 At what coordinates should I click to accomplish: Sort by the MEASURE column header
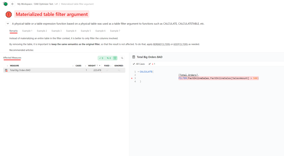(14, 66)
